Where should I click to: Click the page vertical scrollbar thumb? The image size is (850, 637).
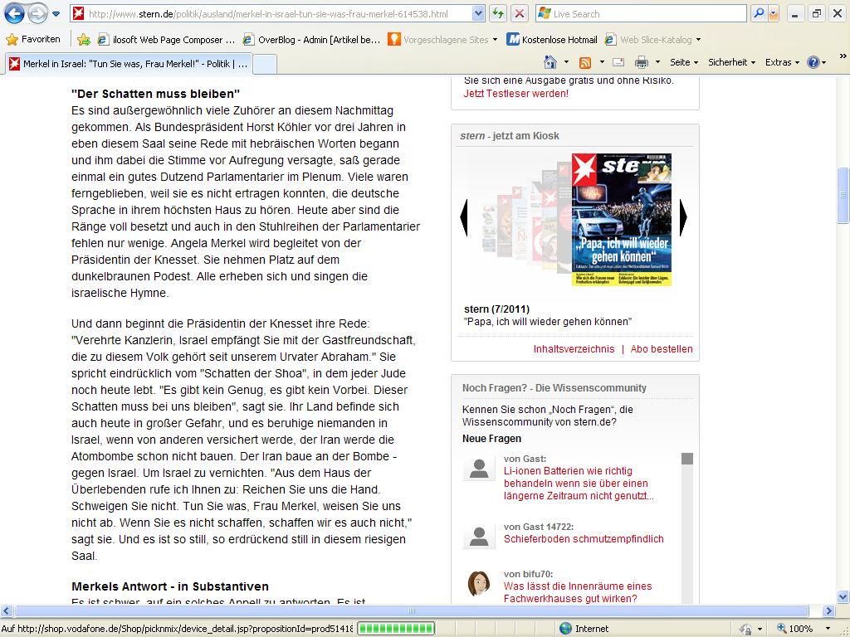point(843,196)
